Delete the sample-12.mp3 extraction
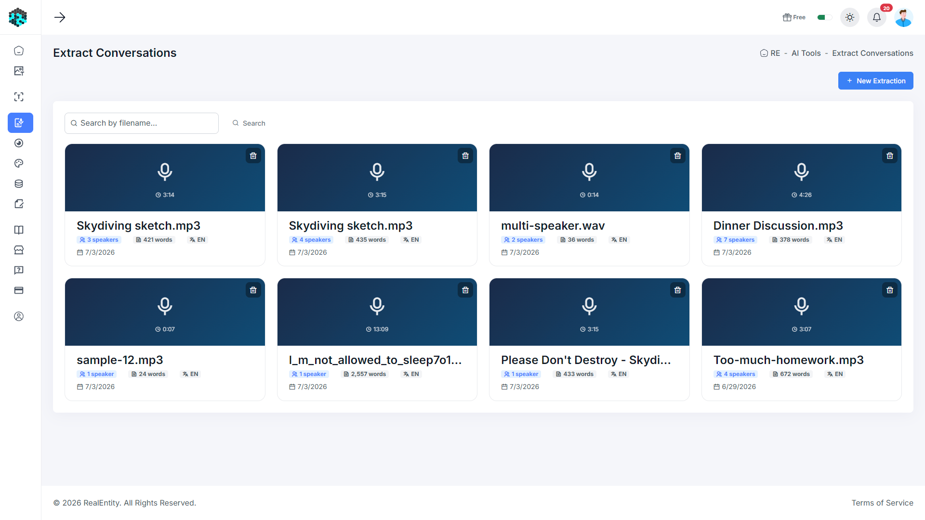The image size is (925, 520). tap(253, 290)
